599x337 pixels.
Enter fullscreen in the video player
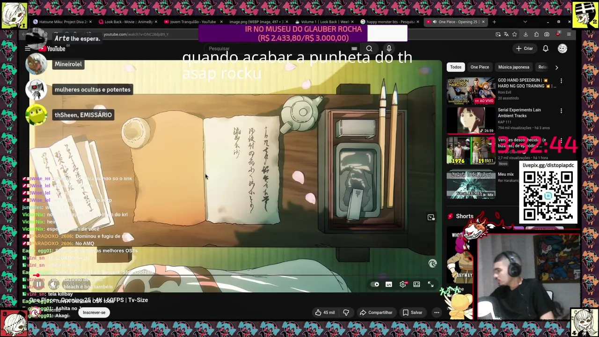click(x=431, y=285)
